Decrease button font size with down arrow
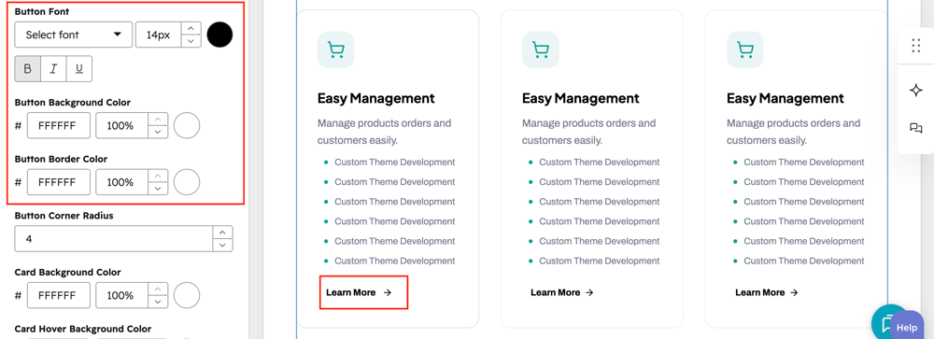 tap(191, 41)
